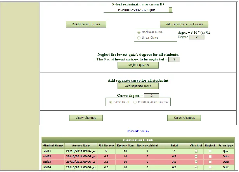The width and height of the screenshot is (239, 172).
Task: Click the Std Degree column header
Action: point(106,146)
